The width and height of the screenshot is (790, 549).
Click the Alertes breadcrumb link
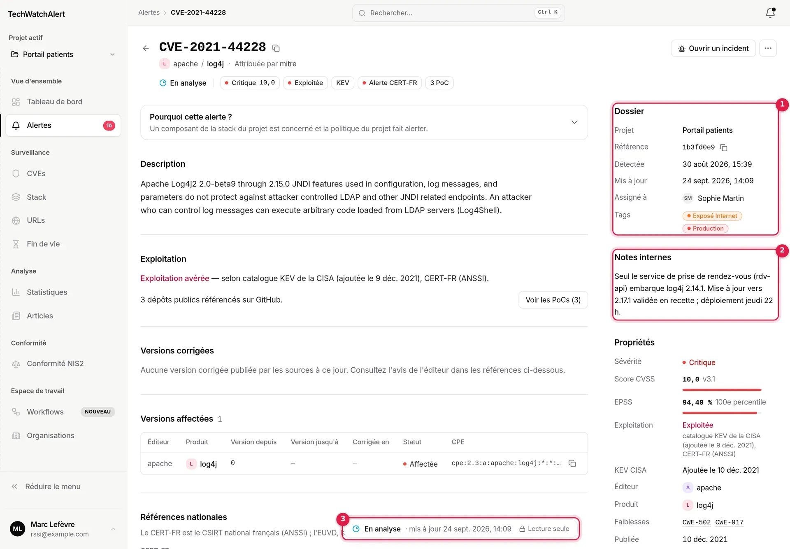tap(149, 12)
